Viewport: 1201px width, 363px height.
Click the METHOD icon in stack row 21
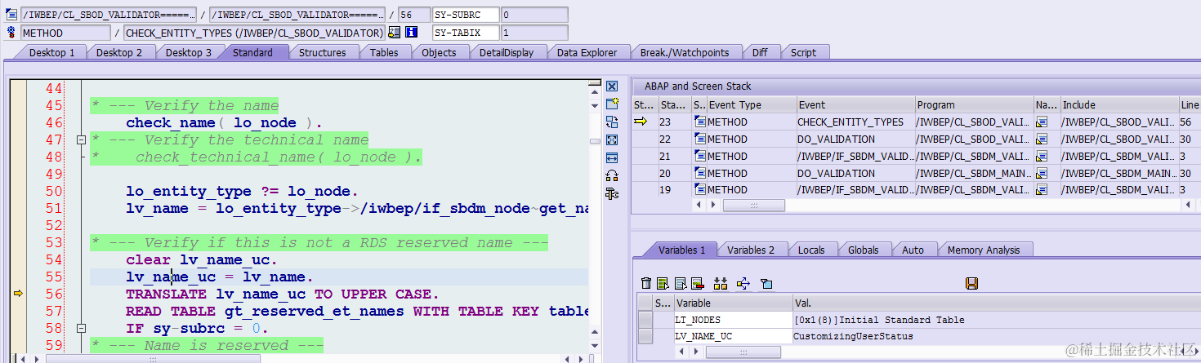(x=699, y=156)
